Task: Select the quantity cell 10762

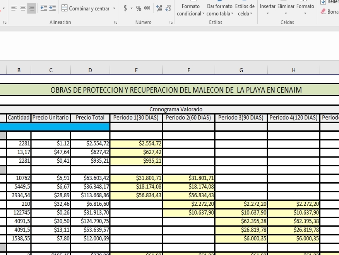Action: 19,178
